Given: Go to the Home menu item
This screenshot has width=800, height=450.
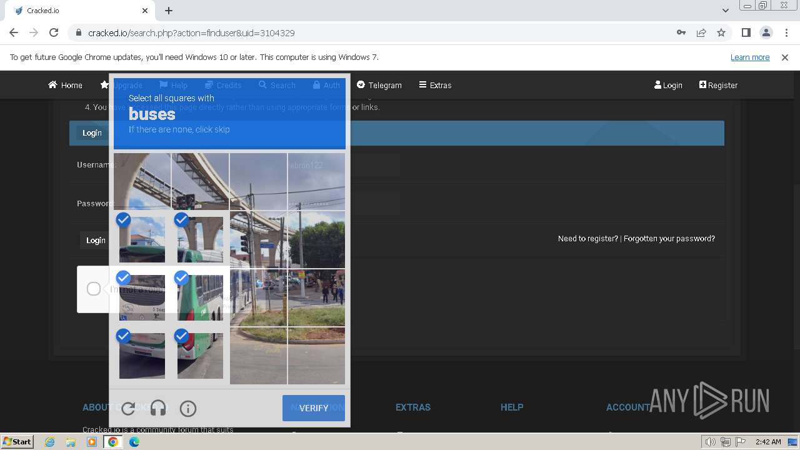Looking at the screenshot, I should click(65, 85).
